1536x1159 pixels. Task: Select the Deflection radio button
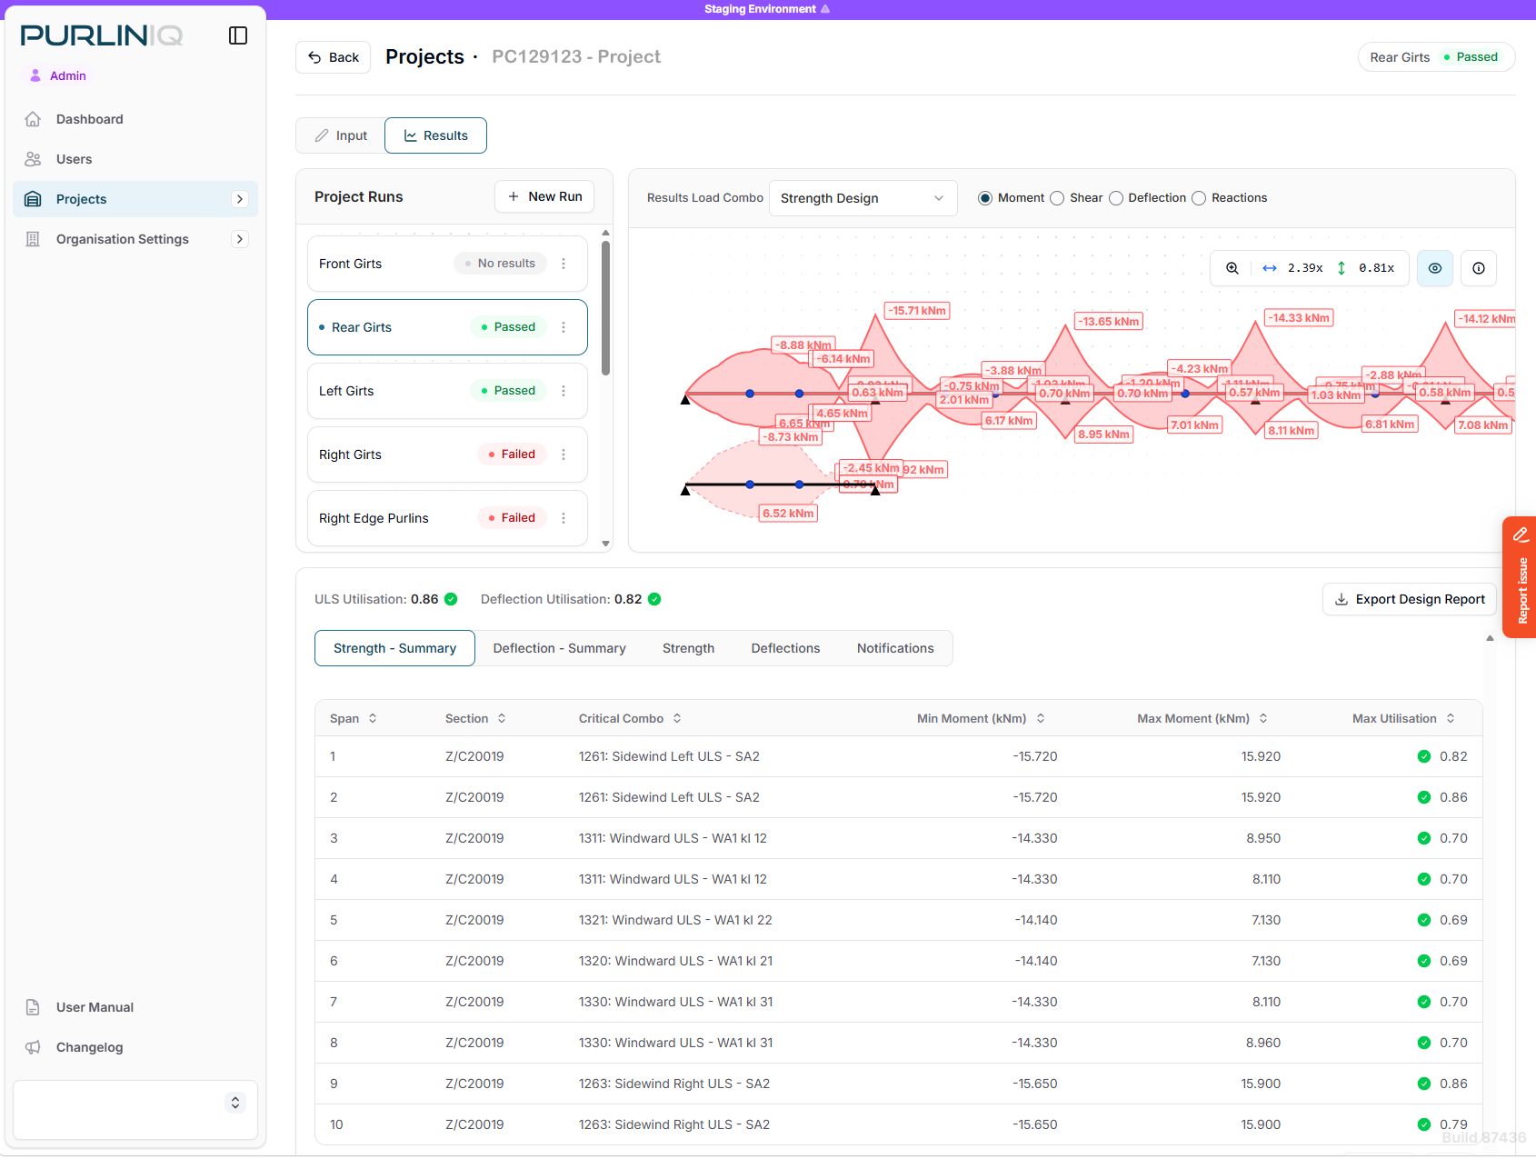[x=1116, y=198]
